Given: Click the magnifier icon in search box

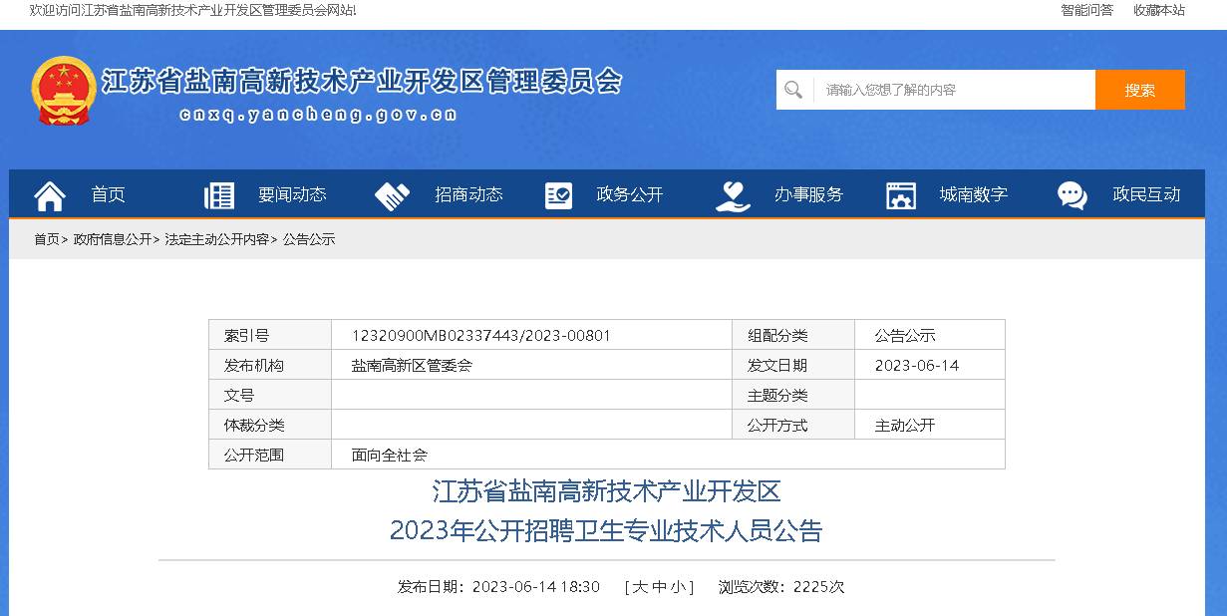Looking at the screenshot, I should [x=793, y=90].
